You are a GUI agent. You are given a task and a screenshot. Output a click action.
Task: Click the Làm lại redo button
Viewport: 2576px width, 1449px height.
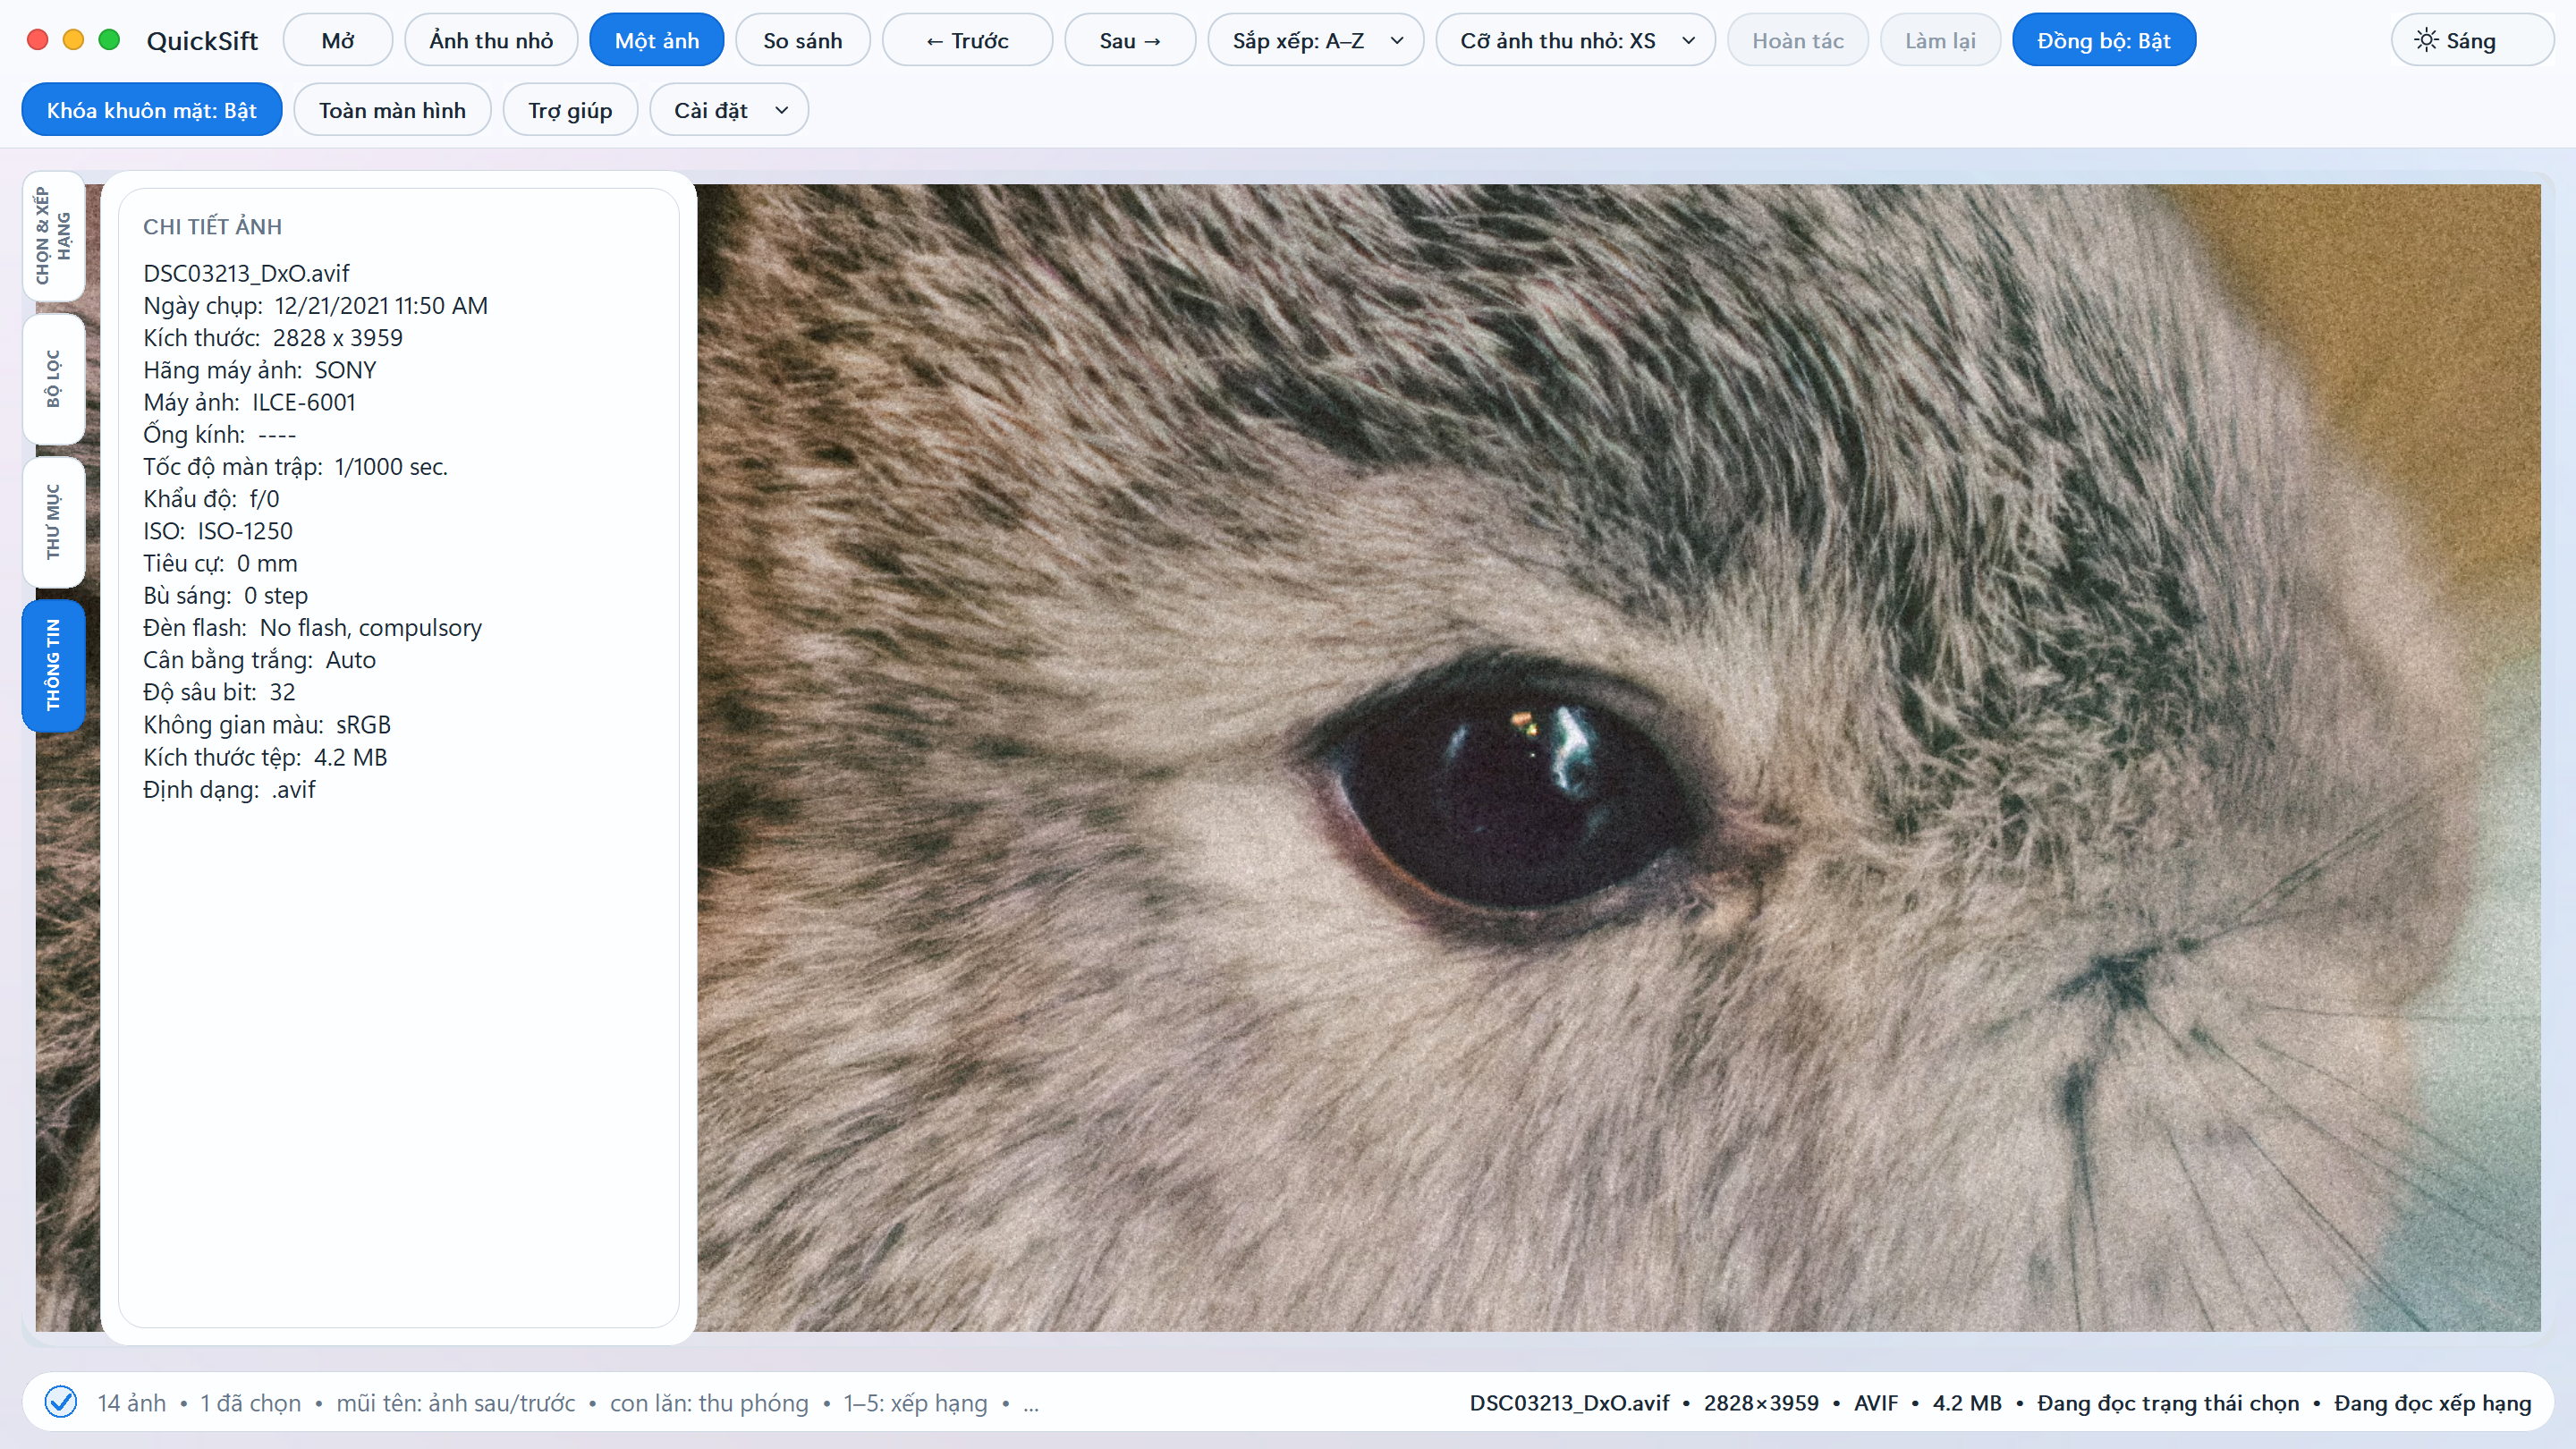[x=1940, y=40]
